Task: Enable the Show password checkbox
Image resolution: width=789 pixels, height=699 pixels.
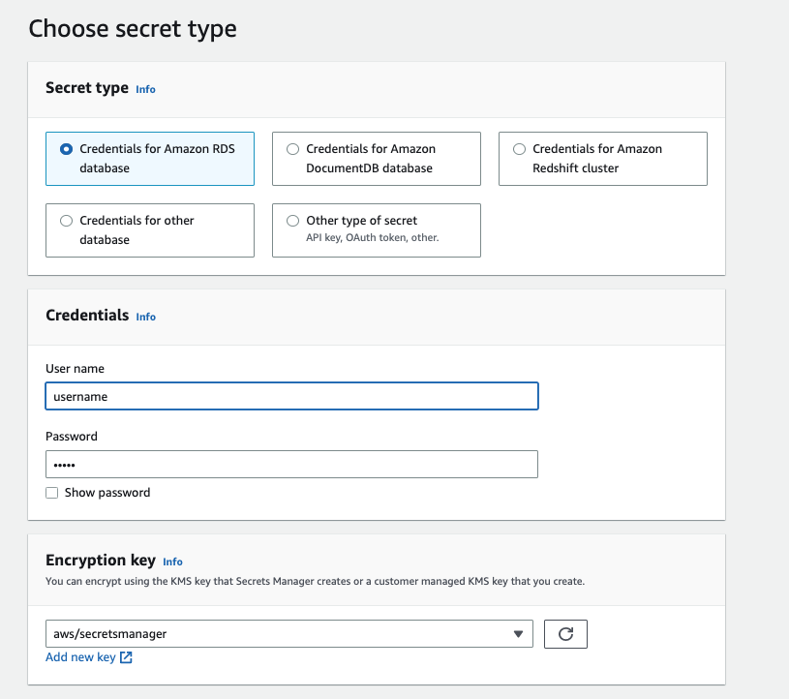Action: click(x=52, y=493)
